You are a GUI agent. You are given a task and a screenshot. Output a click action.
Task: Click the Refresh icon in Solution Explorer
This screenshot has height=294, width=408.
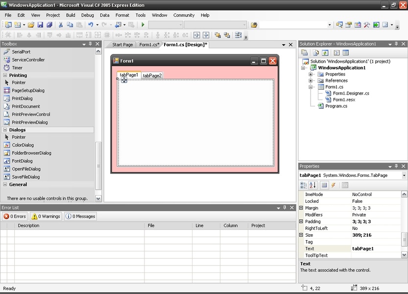click(x=325, y=53)
